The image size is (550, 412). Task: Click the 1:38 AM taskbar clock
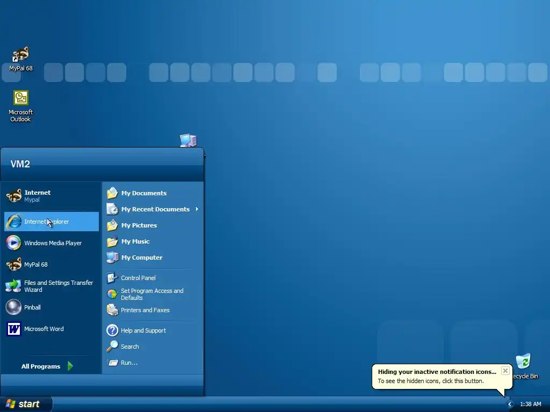point(530,404)
